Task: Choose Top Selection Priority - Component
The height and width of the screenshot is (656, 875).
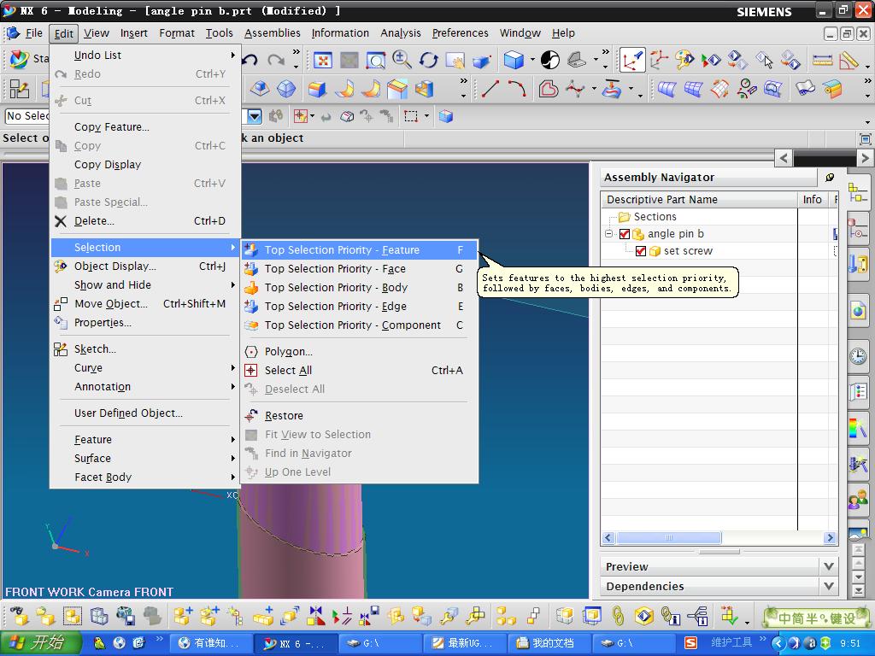Action: click(360, 325)
